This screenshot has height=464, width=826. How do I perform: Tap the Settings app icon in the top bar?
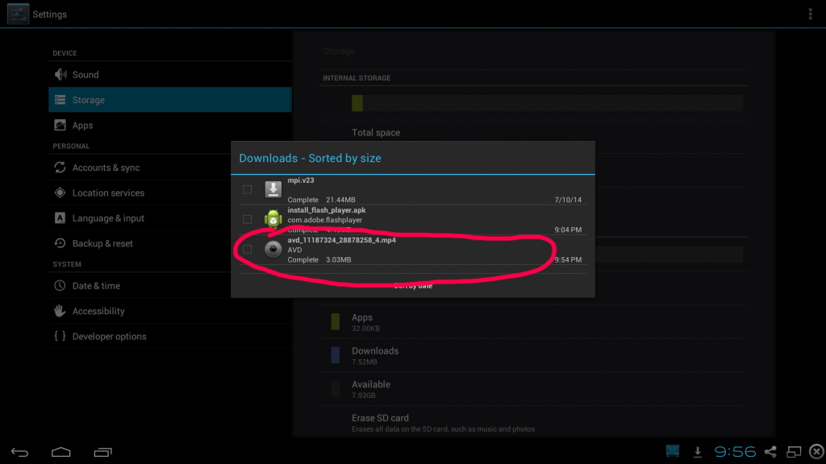point(17,14)
